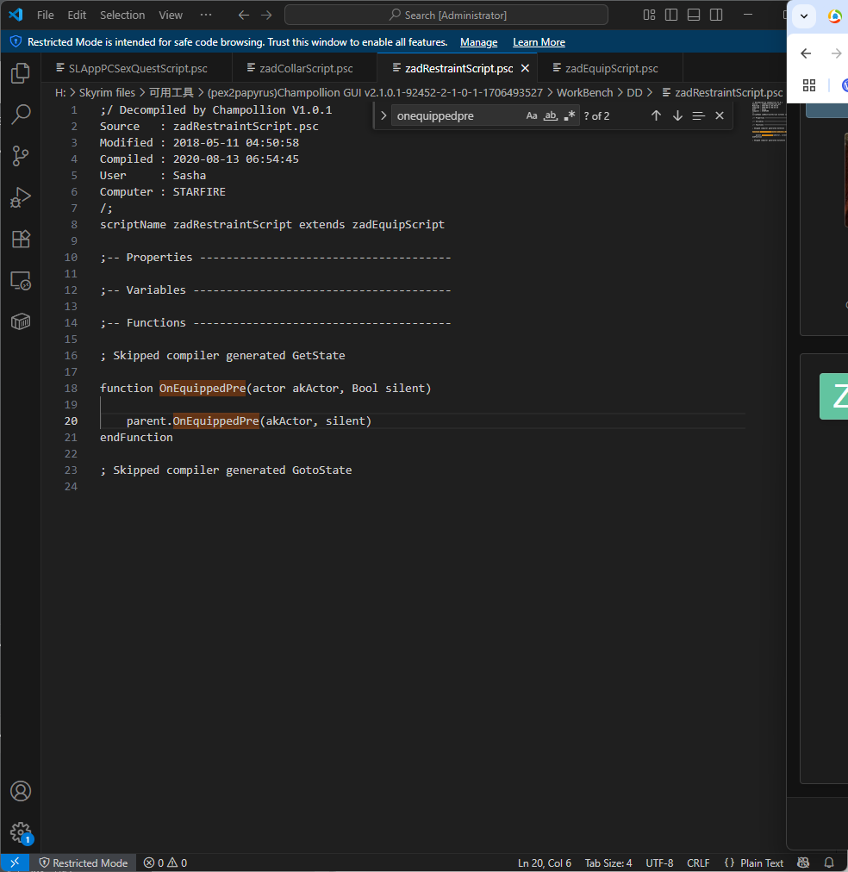Open the Explorer view in activity bar

click(21, 73)
